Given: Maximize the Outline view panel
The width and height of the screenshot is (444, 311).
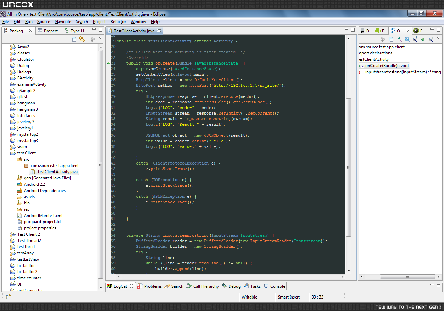Looking at the screenshot, I should pos(439,30).
